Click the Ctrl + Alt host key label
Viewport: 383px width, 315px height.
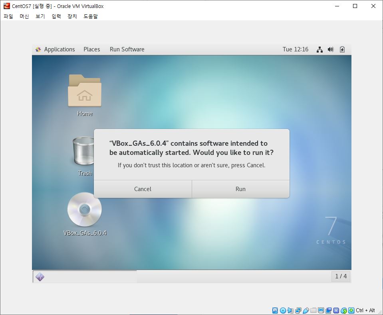pyautogui.click(x=365, y=310)
